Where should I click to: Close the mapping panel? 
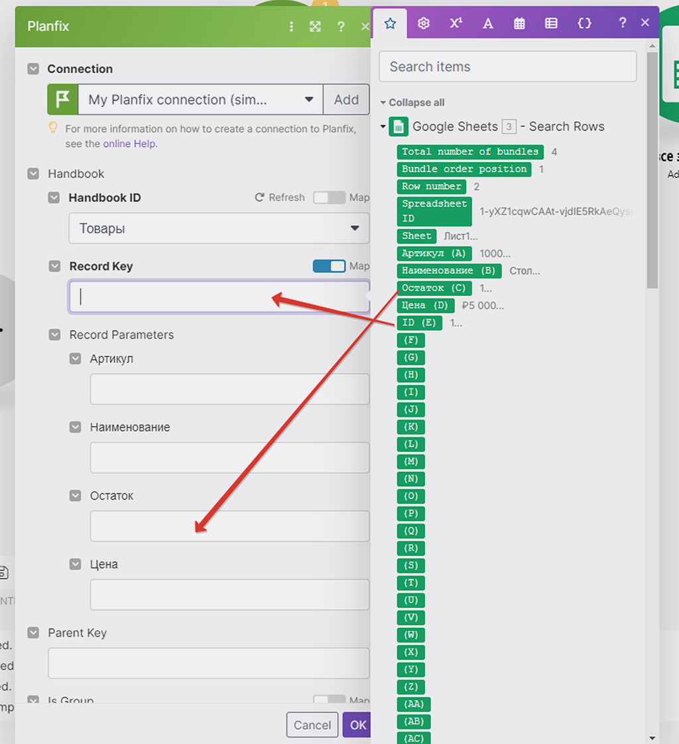(645, 23)
